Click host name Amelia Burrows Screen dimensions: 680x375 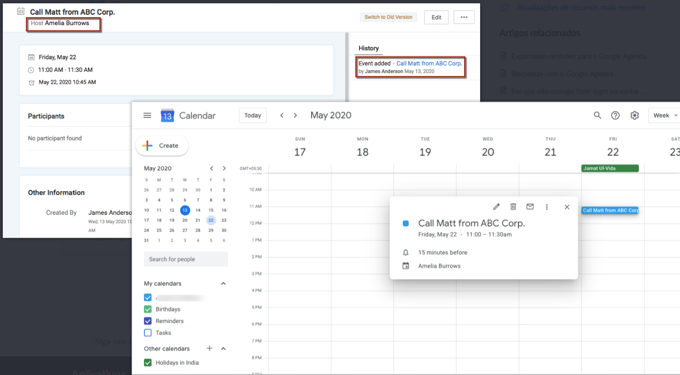coord(67,23)
